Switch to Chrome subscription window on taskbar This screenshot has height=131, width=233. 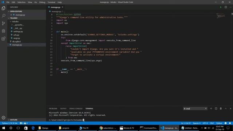(x=108, y=128)
